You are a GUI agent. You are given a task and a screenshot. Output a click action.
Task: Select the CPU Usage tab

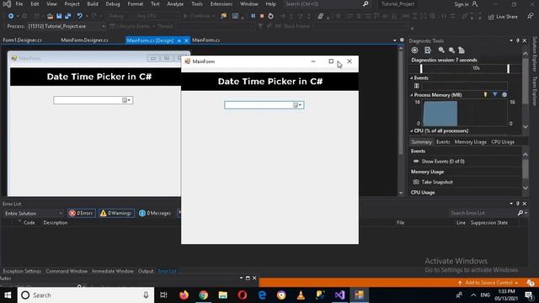point(503,142)
